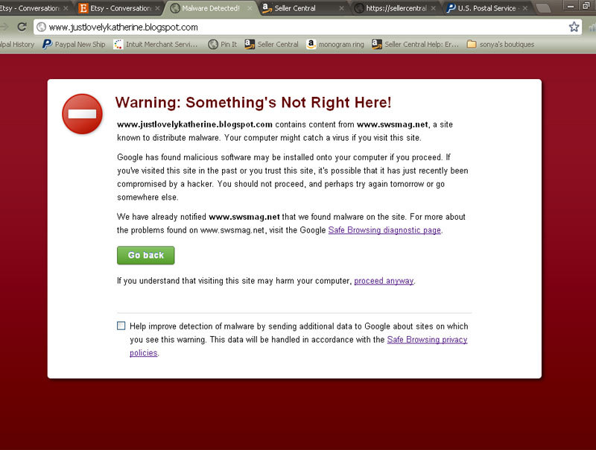Image resolution: width=596 pixels, height=450 pixels.
Task: Open Seller Central bookmark in bookmarks bar
Action: (x=271, y=45)
